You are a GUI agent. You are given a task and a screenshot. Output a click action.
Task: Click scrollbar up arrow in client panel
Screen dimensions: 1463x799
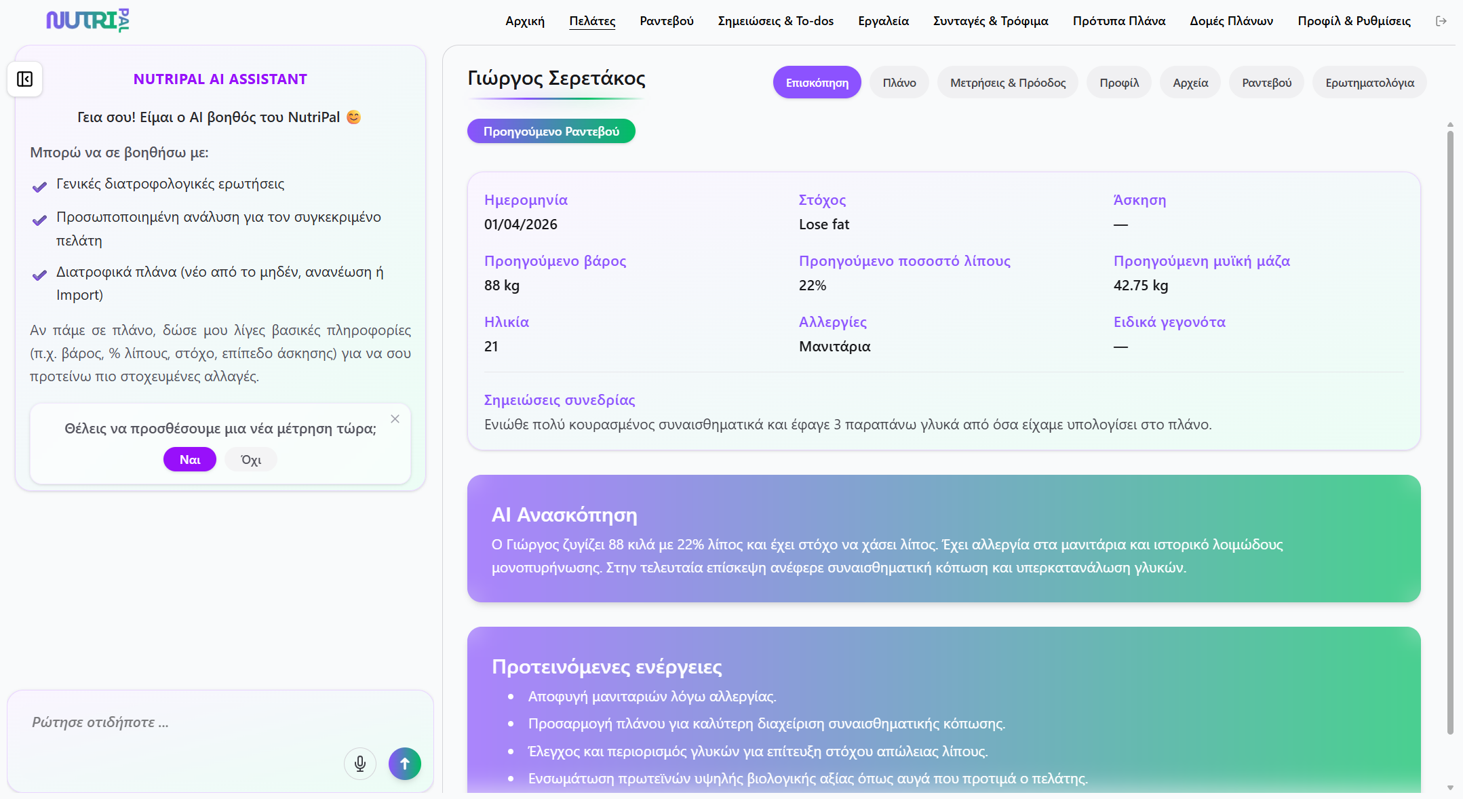click(1450, 125)
